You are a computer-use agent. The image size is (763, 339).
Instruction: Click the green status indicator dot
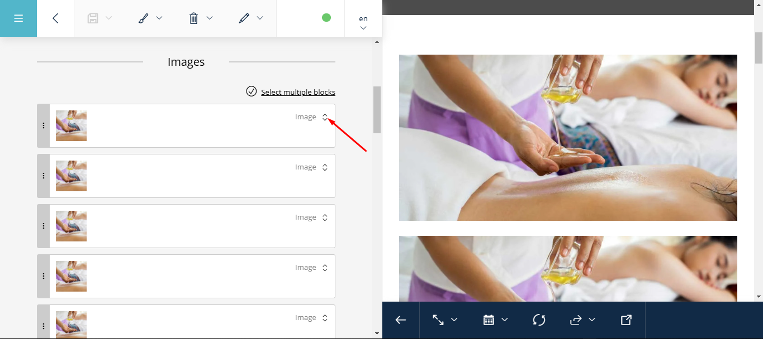[326, 18]
